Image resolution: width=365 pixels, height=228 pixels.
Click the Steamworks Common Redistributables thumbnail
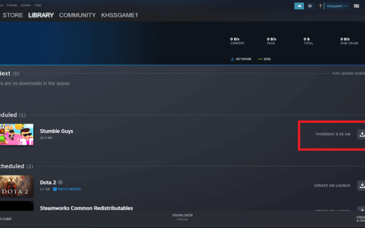[x=16, y=206]
